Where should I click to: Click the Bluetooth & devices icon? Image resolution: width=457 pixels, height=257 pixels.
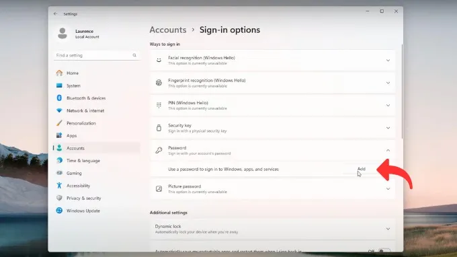click(x=59, y=98)
